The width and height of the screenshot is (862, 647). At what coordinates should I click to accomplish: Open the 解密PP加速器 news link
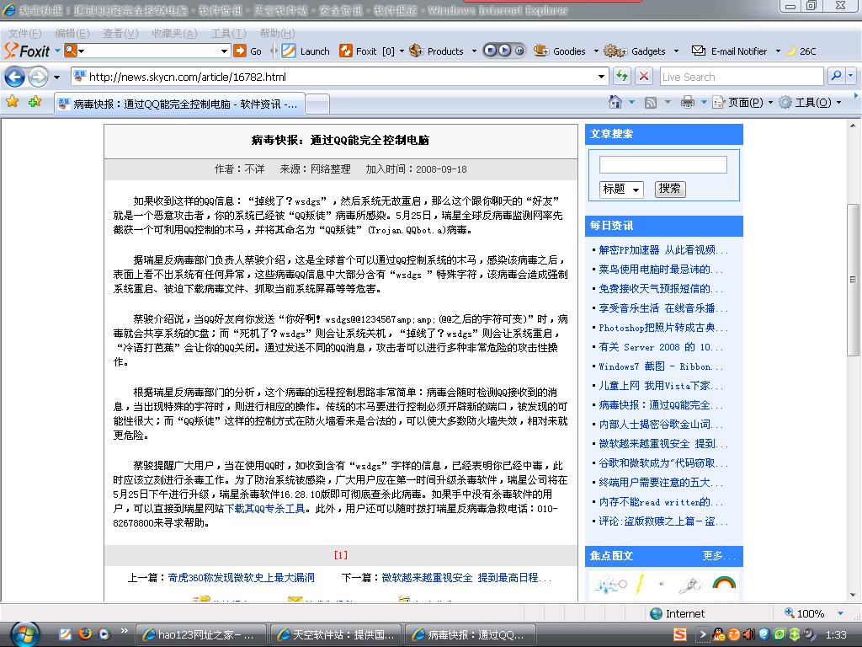pos(662,249)
